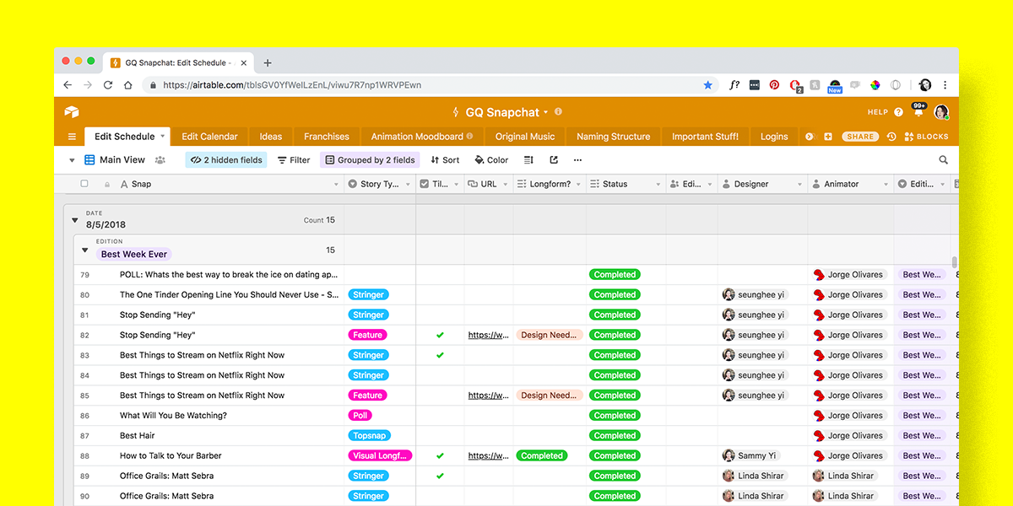Uncheck Til checkbox for row 82

[x=440, y=335]
